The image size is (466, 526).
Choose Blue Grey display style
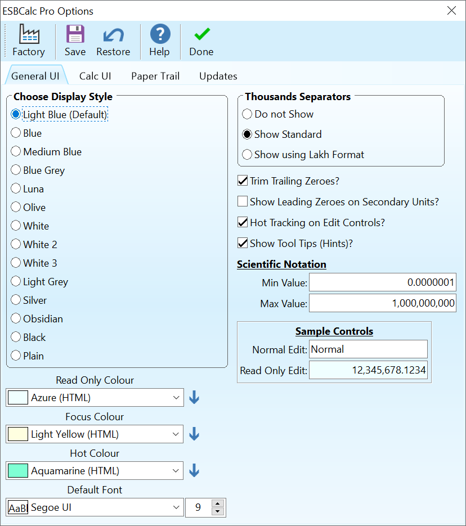point(38,170)
